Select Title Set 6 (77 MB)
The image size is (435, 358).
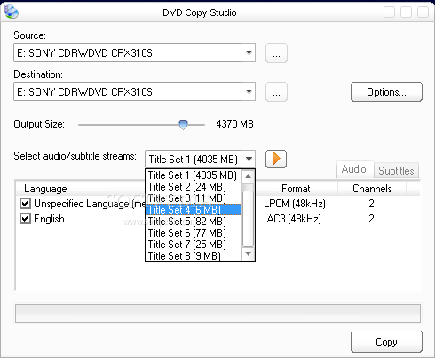click(194, 233)
